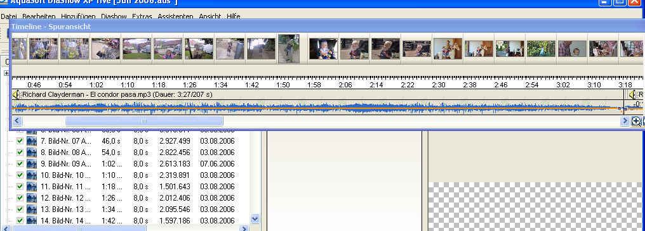Click the timeline scrollbar left arrow

point(17,121)
